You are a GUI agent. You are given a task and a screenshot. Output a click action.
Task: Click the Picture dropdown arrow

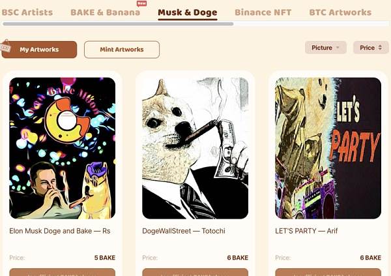(x=338, y=48)
